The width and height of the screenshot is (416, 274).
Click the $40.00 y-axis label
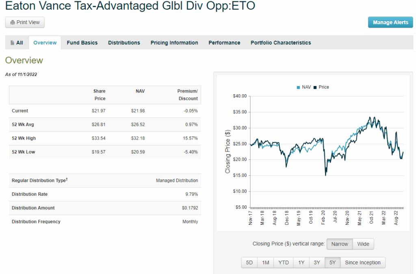(x=240, y=96)
